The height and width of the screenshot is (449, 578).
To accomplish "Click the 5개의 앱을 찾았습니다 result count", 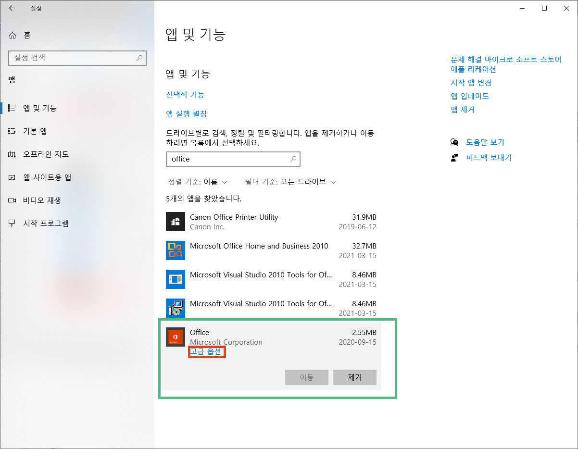I will click(204, 199).
